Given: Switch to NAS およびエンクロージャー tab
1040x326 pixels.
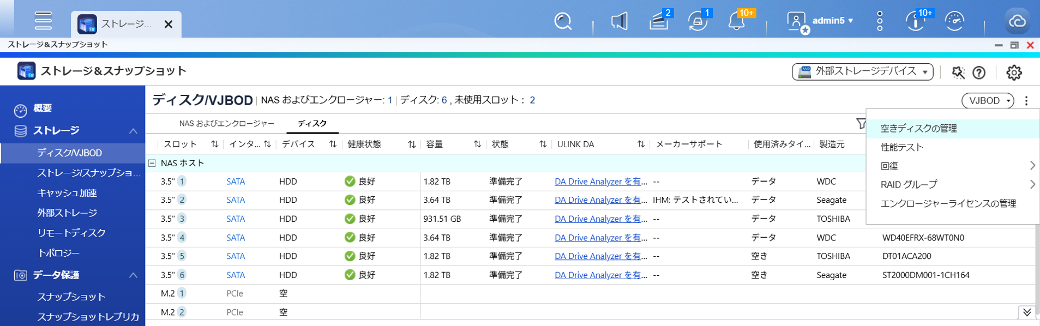Looking at the screenshot, I should click(226, 124).
